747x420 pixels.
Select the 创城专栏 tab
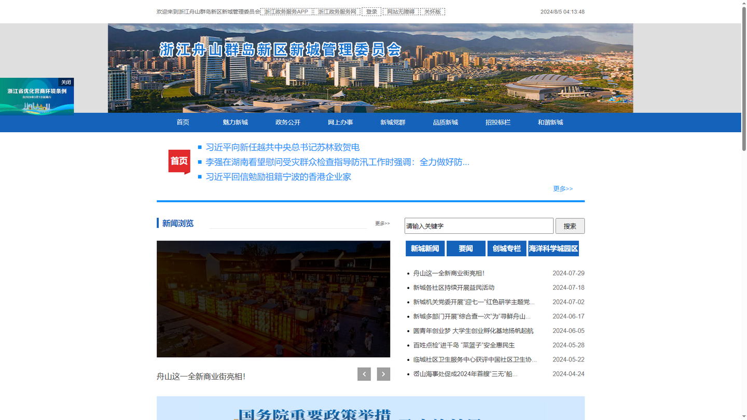[x=507, y=248]
